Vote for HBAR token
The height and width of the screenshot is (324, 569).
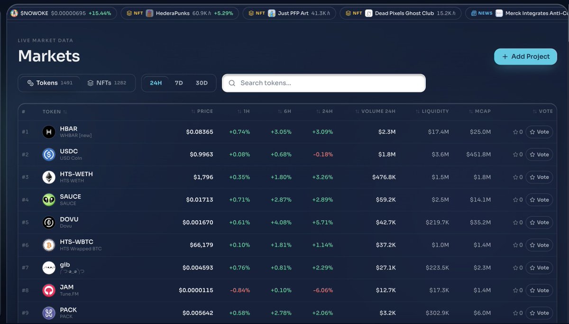(x=539, y=132)
